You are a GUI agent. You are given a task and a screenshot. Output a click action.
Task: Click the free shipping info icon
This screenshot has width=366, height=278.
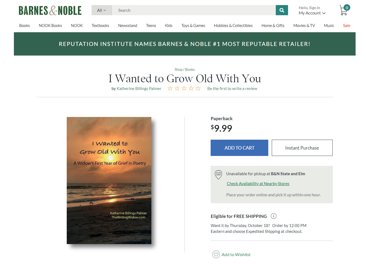[x=274, y=216]
